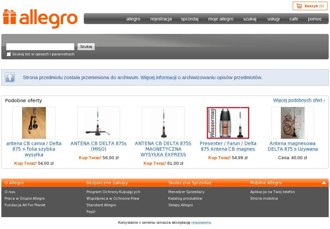The image size is (330, 229).
Task: Open 'Fundacja All For Planet' link
Action: [25, 205]
